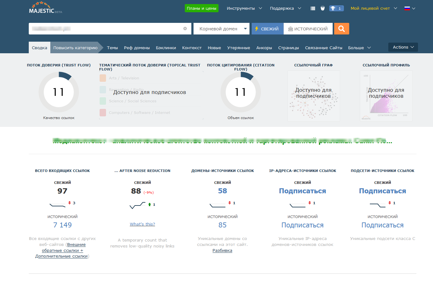Image resolution: width=433 pixels, height=281 pixels.
Task: Open the Новые tab
Action: 214,48
